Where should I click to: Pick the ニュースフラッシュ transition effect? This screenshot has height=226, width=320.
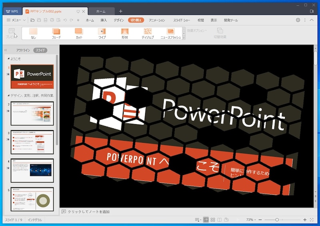[x=170, y=33]
